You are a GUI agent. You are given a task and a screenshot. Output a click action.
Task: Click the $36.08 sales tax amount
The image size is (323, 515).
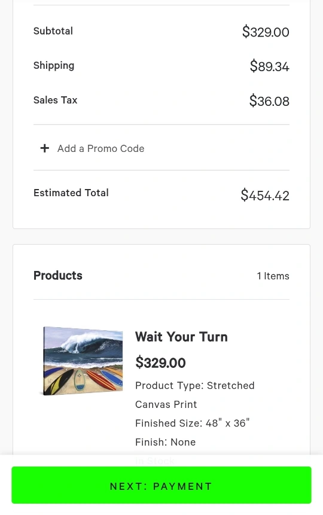click(x=269, y=101)
